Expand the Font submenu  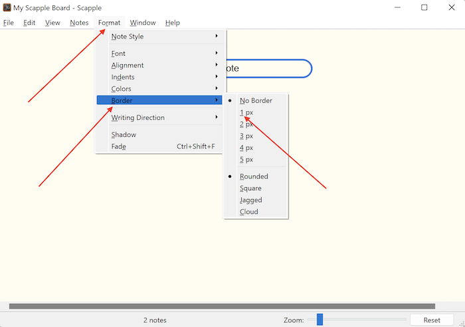coord(159,54)
